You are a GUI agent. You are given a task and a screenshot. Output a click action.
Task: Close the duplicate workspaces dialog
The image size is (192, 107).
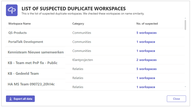[x=176, y=99]
